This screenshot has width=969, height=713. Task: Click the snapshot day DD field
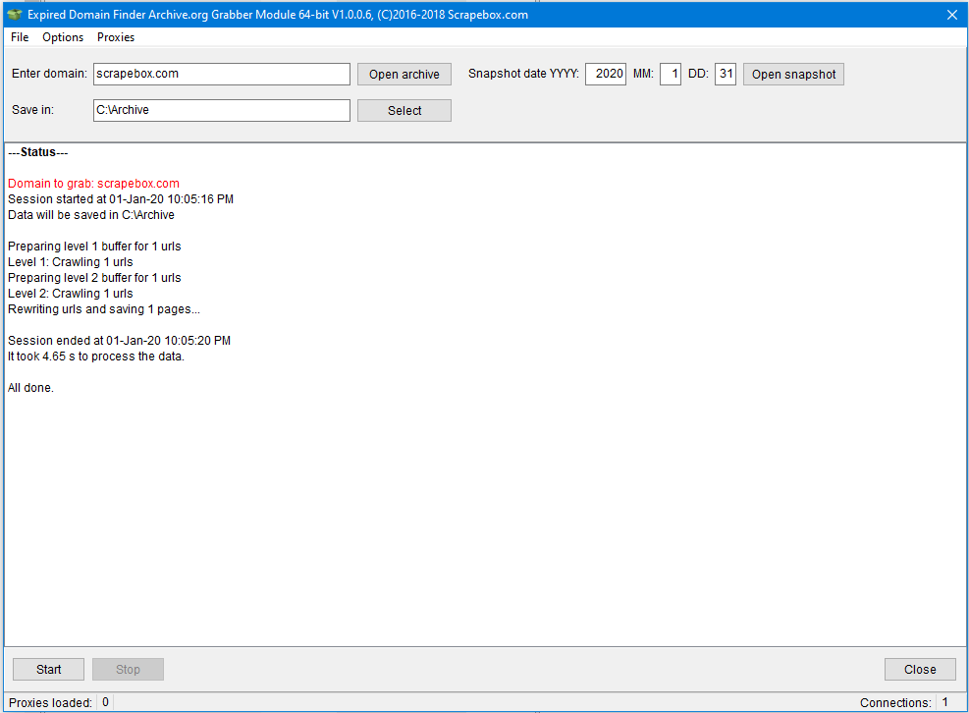pos(726,74)
